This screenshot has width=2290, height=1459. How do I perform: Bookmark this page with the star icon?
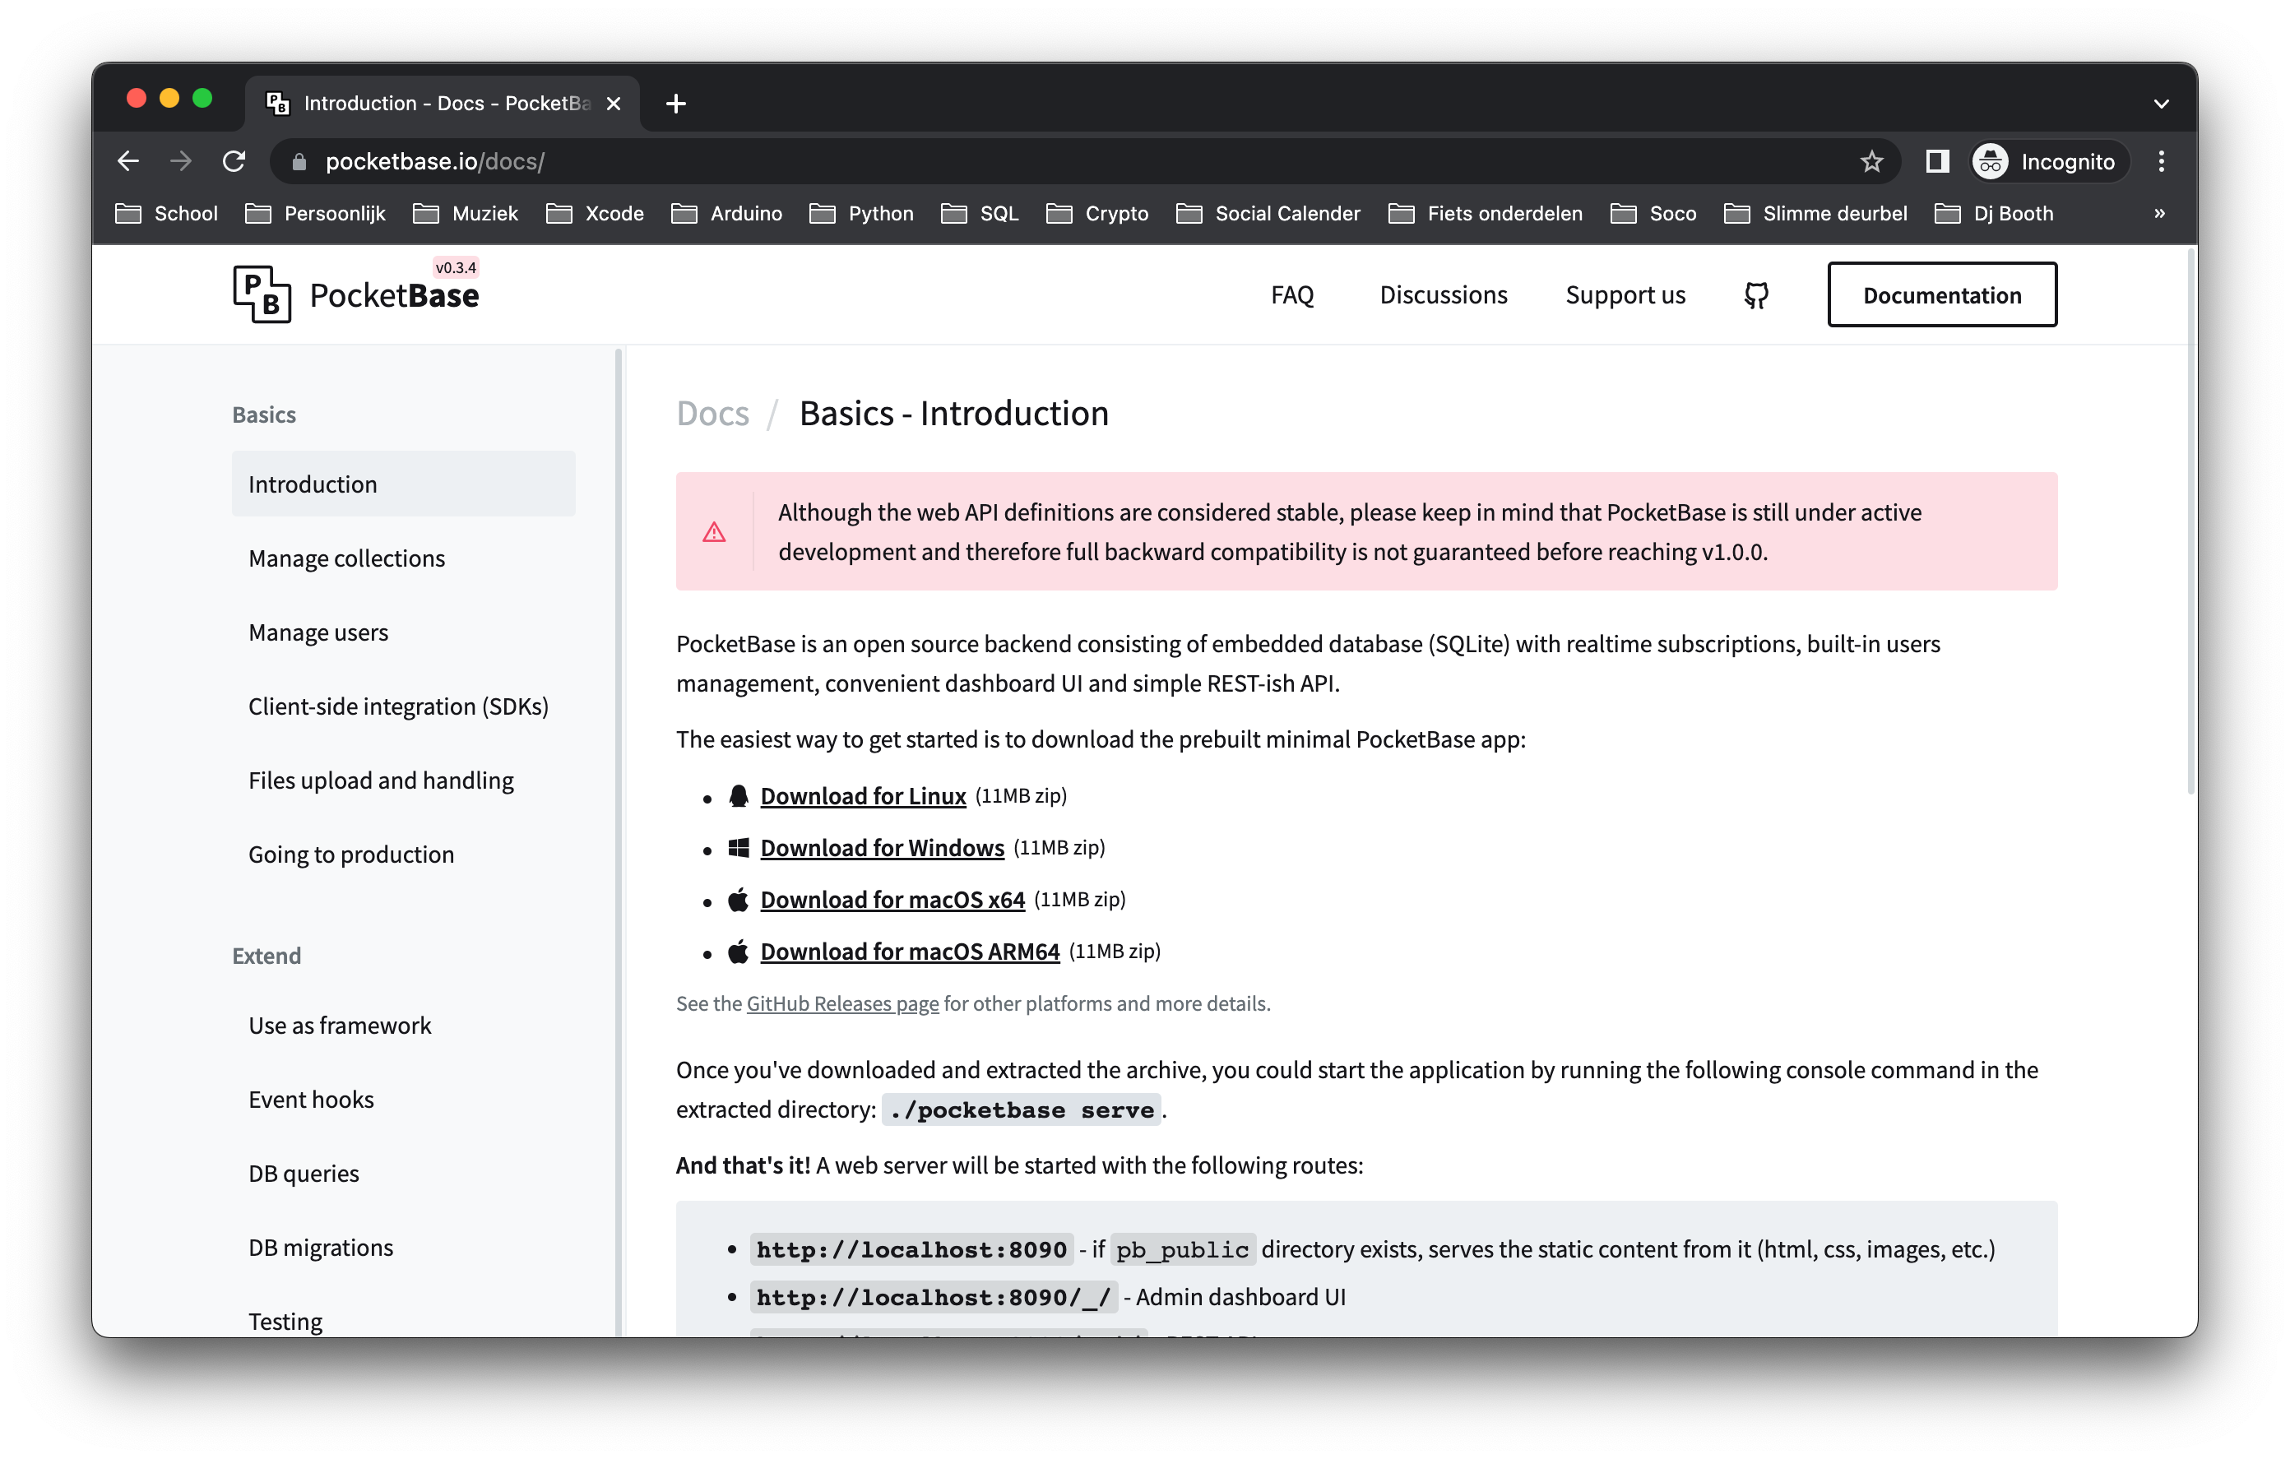click(1870, 160)
